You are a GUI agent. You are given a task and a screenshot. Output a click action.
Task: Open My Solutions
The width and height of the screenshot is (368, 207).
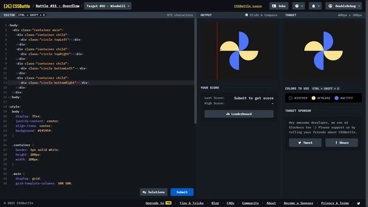154,192
